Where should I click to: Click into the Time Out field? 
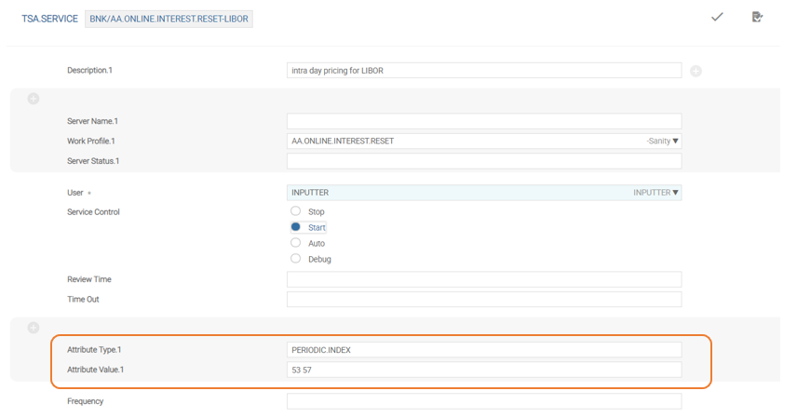click(483, 300)
